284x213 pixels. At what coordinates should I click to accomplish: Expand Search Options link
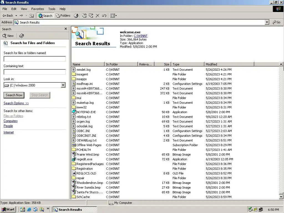coord(16,103)
